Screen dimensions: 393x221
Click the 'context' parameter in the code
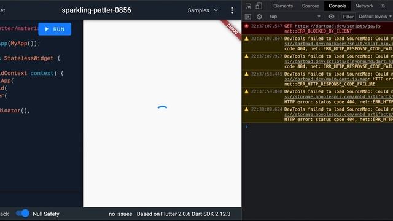click(x=42, y=73)
